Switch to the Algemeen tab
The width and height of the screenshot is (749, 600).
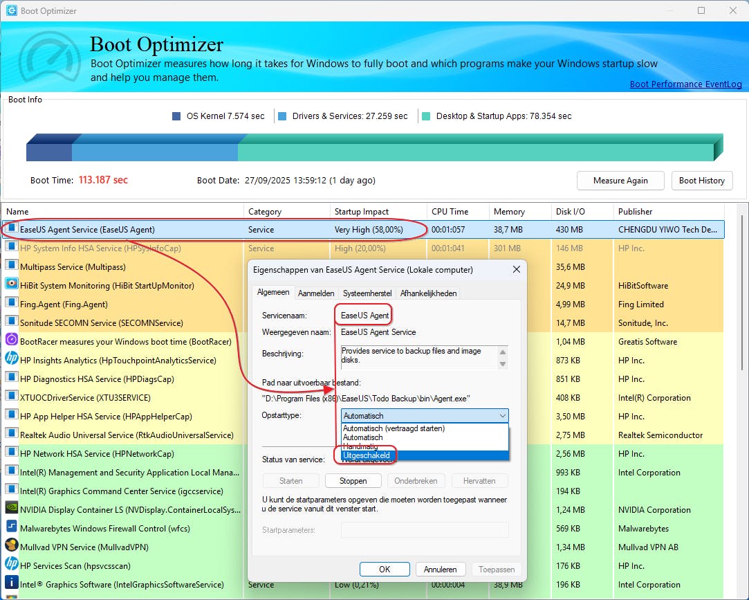(273, 292)
